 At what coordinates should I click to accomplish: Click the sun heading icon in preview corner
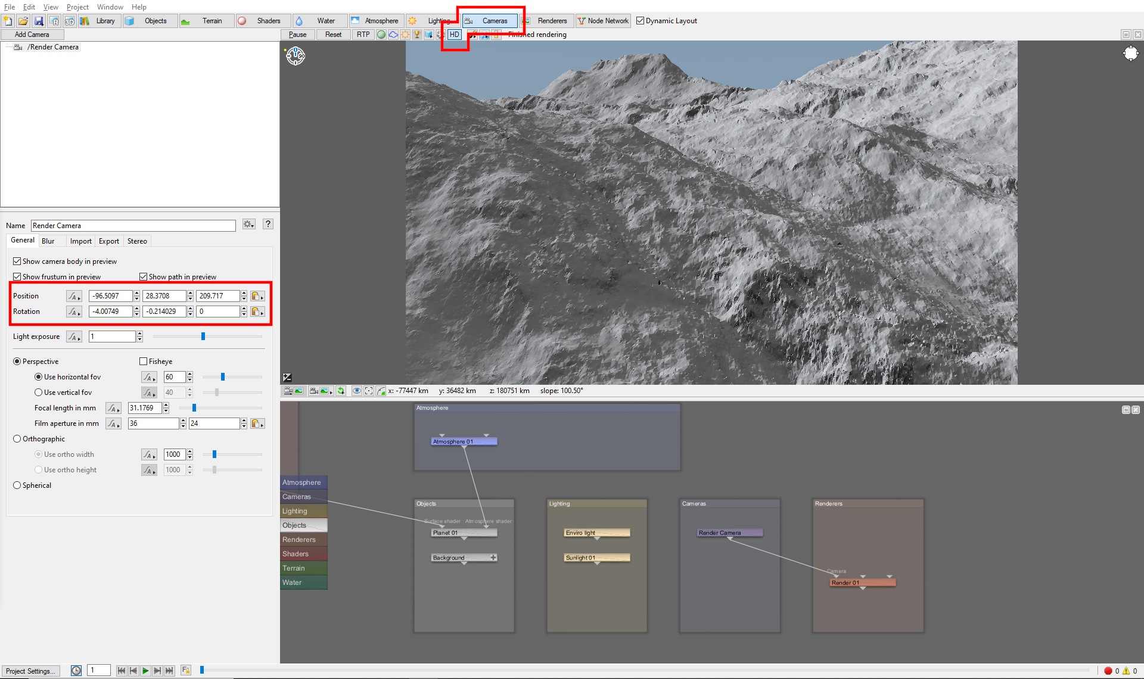pos(1130,54)
